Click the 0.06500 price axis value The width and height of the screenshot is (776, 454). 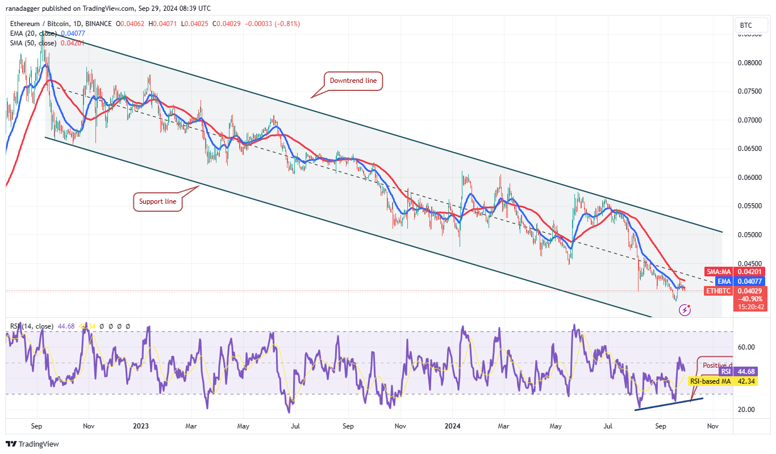point(751,149)
